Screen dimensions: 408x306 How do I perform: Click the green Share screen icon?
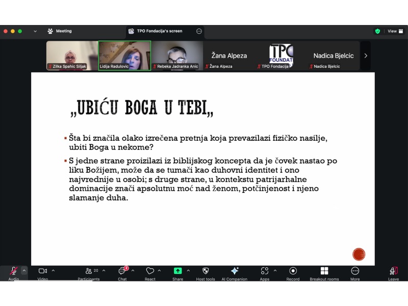pos(177,271)
